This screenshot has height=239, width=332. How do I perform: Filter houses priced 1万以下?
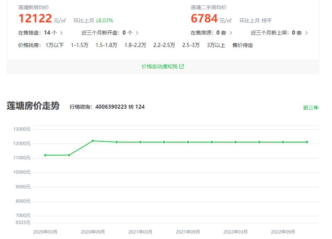point(54,45)
